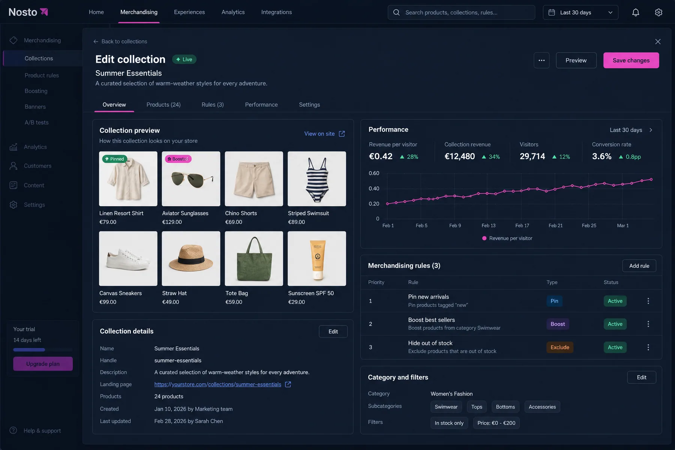Click the Nosto logo

28,12
